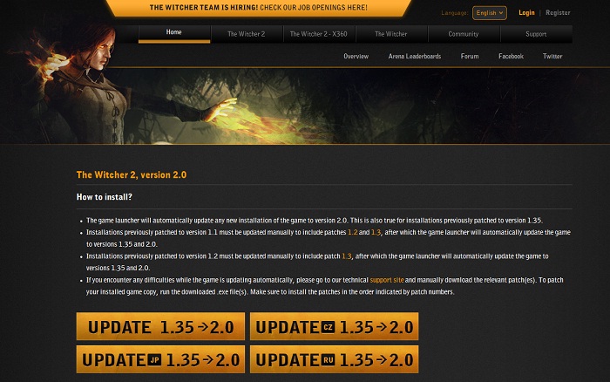This screenshot has width=610, height=382.
Task: Open The Witcher navigation tab
Action: tap(391, 34)
